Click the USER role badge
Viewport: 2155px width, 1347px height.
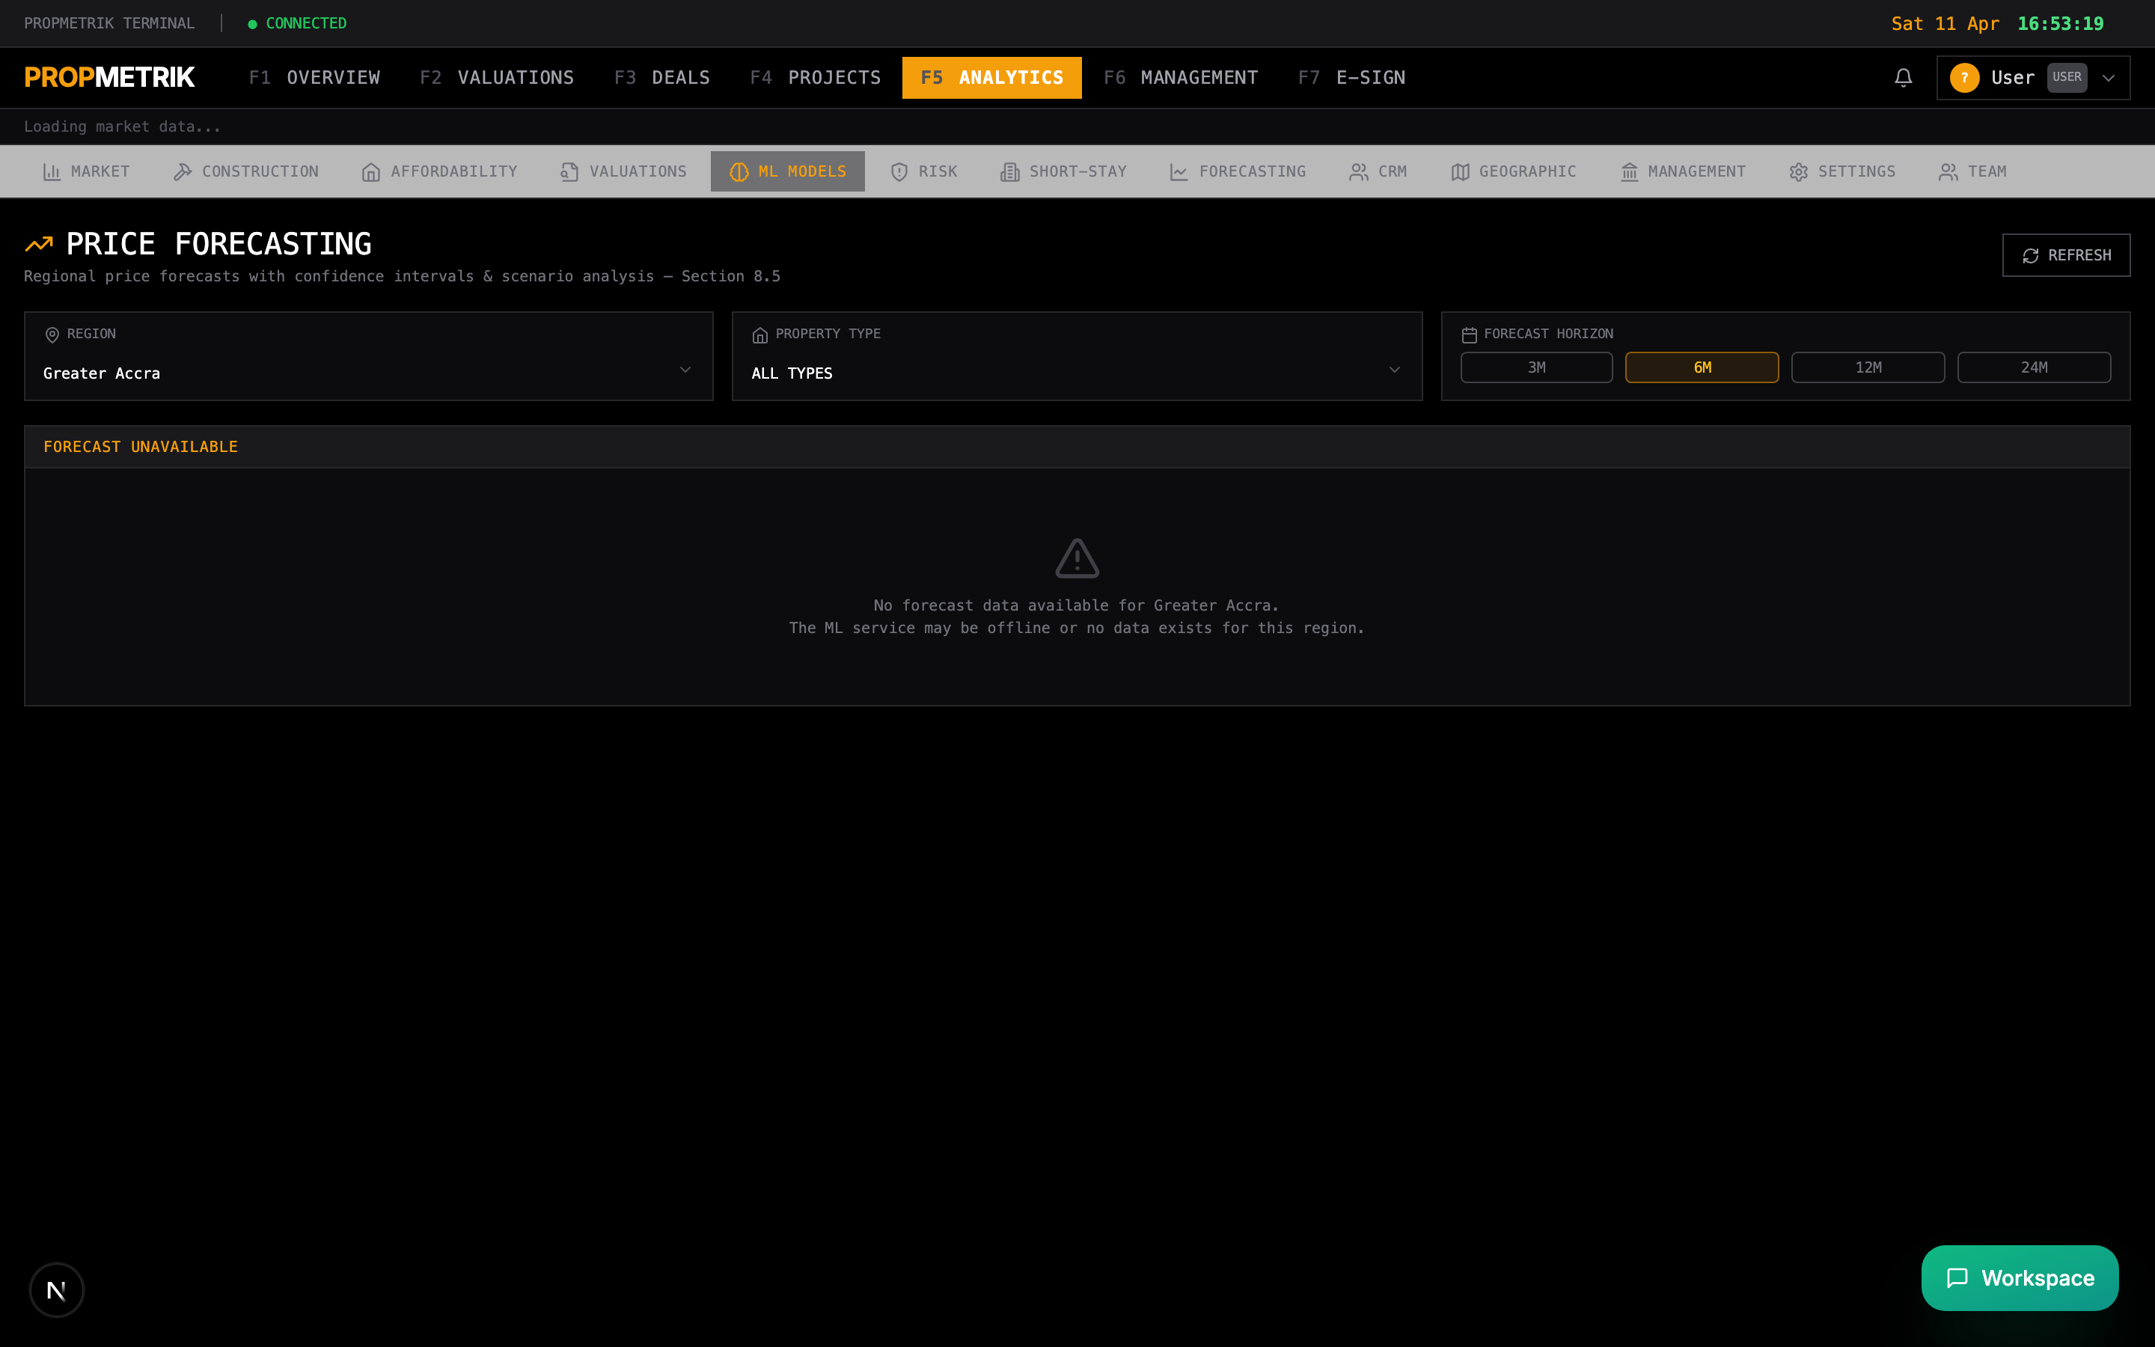[2067, 78]
